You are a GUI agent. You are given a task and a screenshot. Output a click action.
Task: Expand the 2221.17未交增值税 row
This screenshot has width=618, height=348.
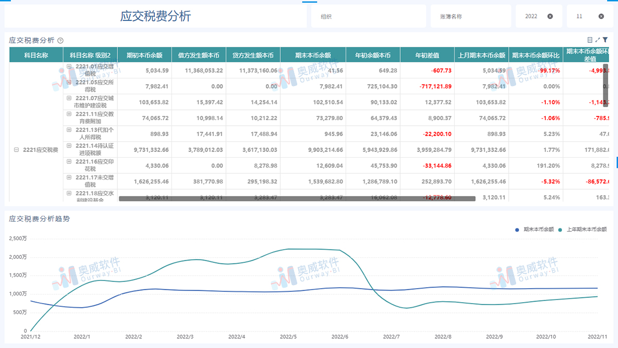pyautogui.click(x=69, y=176)
